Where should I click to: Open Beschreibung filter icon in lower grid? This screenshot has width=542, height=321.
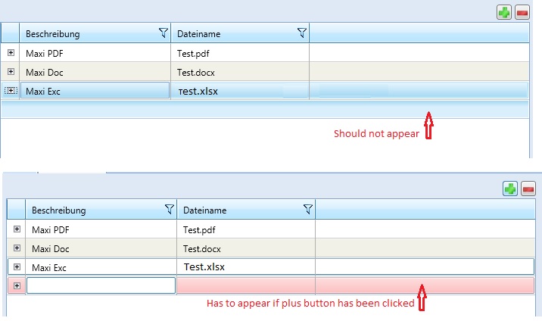point(169,210)
